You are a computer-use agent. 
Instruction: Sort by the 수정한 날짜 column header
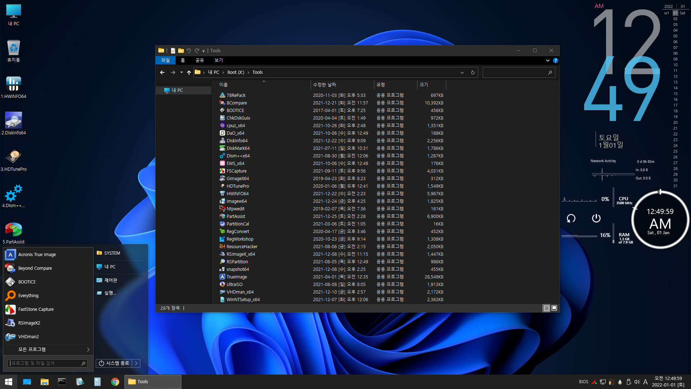[x=342, y=85]
